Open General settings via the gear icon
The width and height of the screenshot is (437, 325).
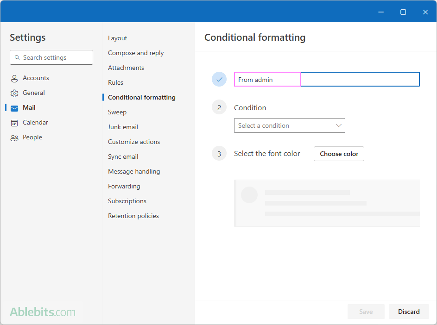[x=14, y=93]
